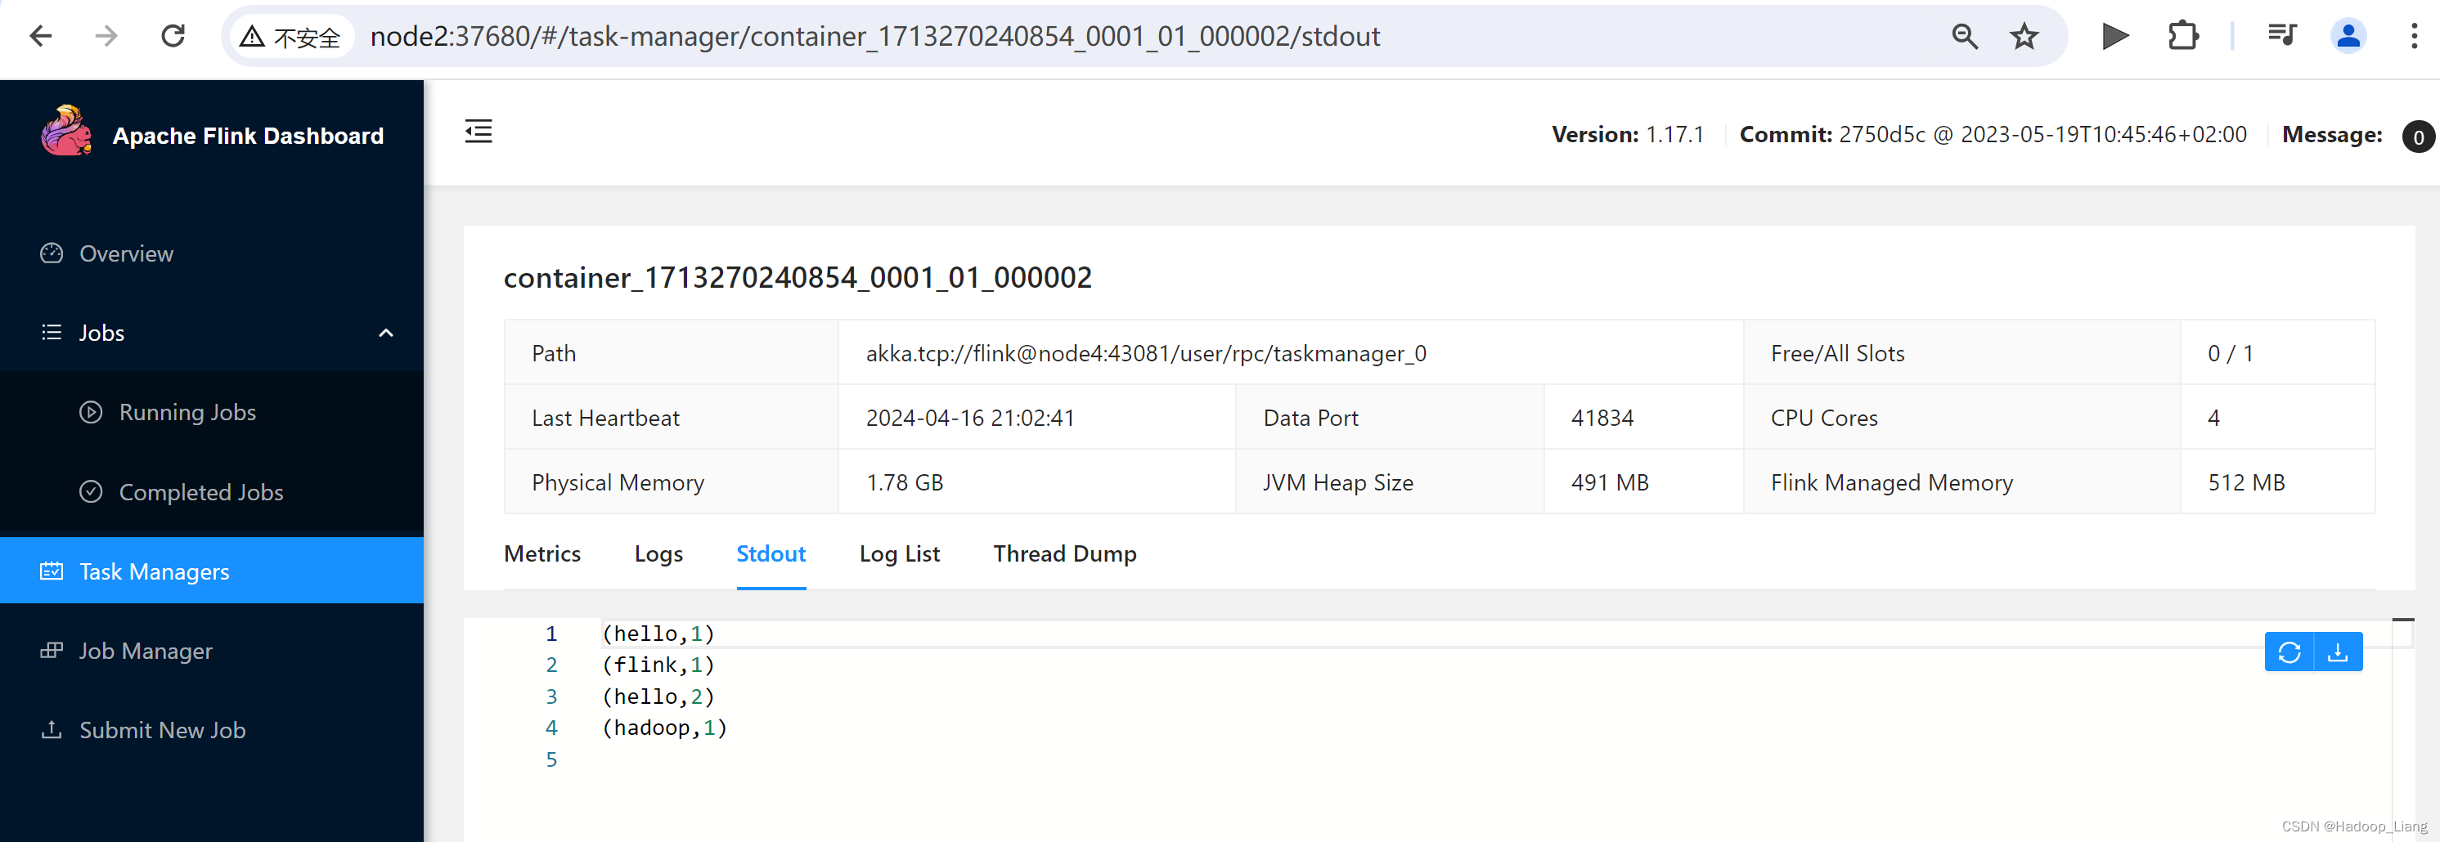Click line number 5 in stdout
The height and width of the screenshot is (842, 2440).
coord(551,759)
